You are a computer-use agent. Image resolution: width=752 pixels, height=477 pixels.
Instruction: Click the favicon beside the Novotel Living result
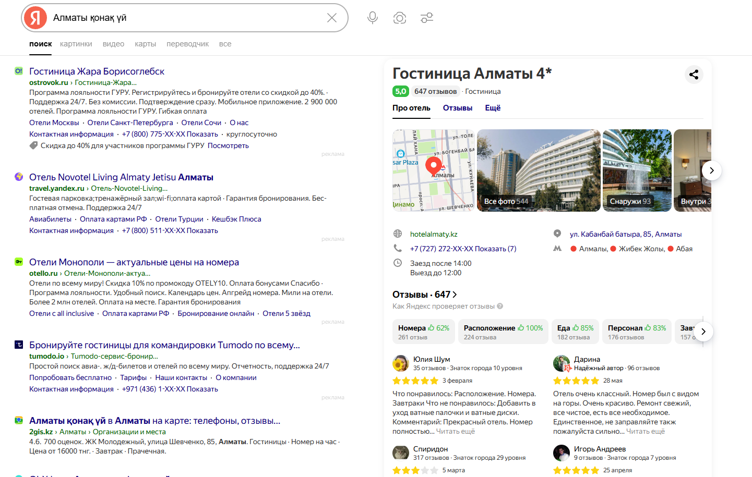pyautogui.click(x=19, y=177)
